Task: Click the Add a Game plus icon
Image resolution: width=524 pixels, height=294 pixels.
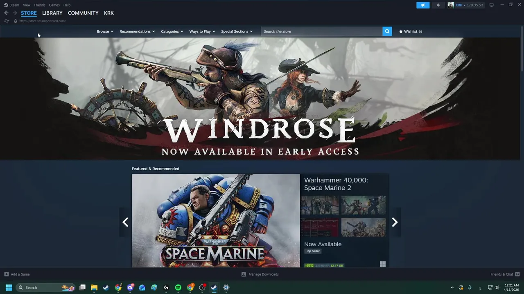Action: pos(6,274)
